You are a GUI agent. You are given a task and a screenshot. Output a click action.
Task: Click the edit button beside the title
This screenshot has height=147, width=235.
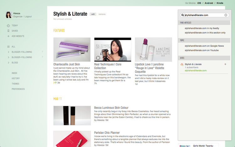point(93,14)
